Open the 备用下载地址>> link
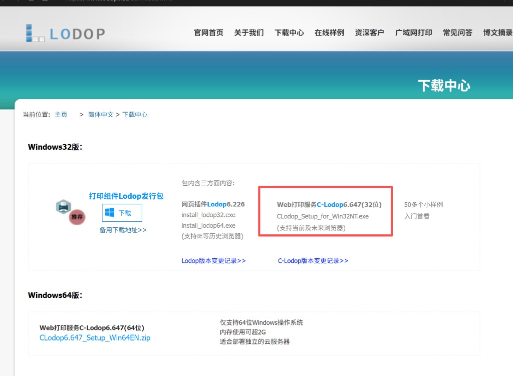The image size is (513, 376). pos(123,230)
